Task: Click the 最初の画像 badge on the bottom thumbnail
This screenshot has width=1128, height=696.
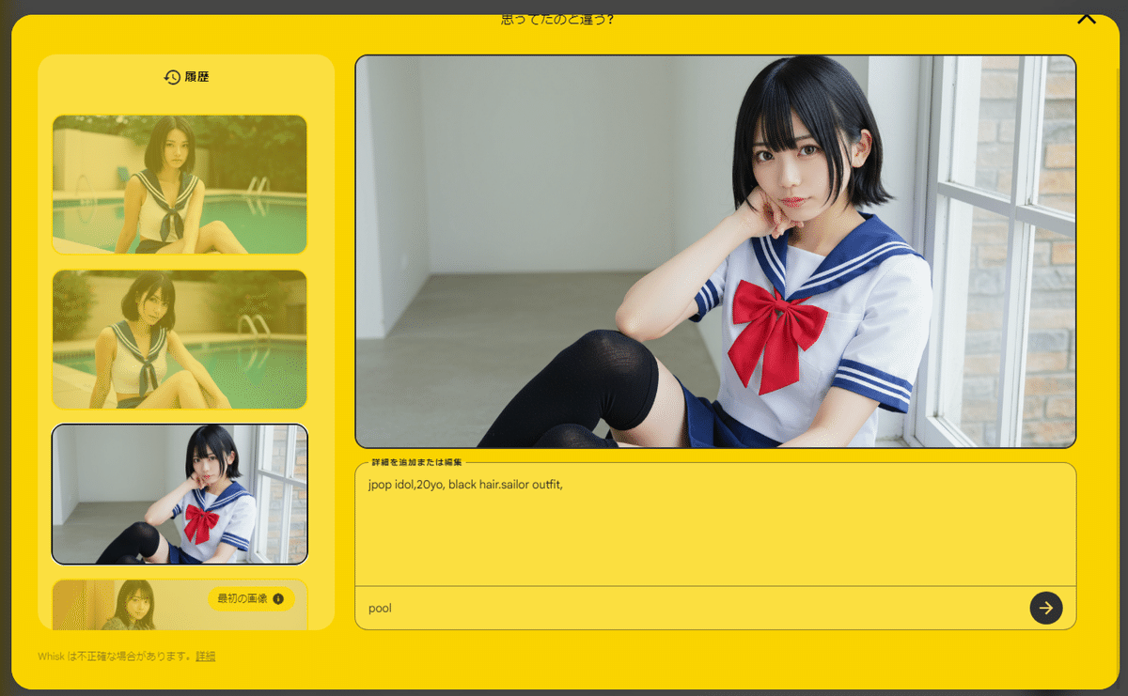Action: (x=250, y=598)
